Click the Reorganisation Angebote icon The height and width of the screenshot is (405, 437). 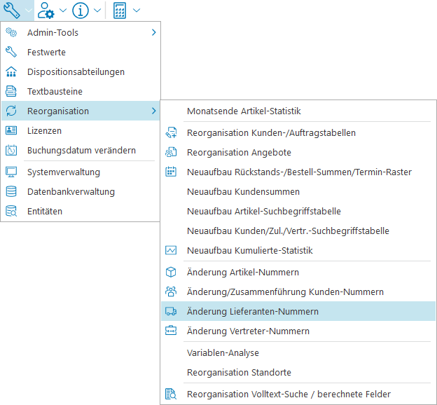point(171,152)
